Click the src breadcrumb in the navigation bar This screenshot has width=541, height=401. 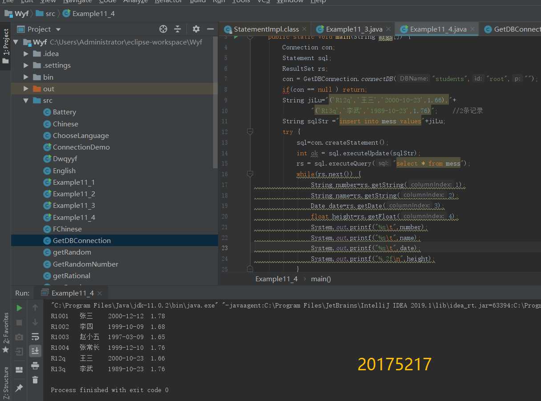click(50, 14)
